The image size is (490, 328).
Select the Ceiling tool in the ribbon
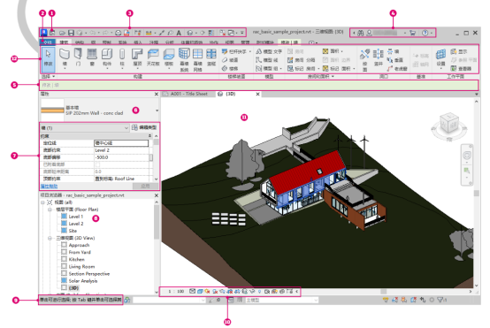pos(153,57)
